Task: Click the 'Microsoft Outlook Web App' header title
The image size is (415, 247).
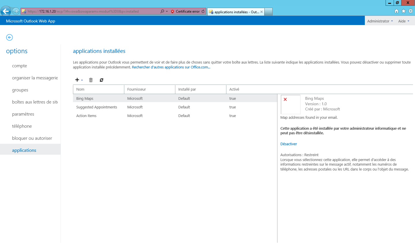Action: point(31,21)
